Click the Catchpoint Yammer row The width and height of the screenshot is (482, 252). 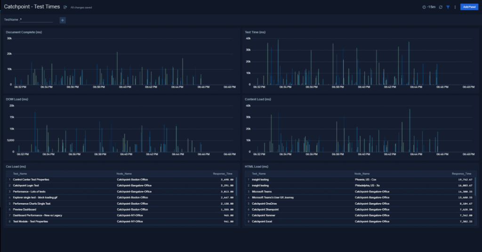360,215
